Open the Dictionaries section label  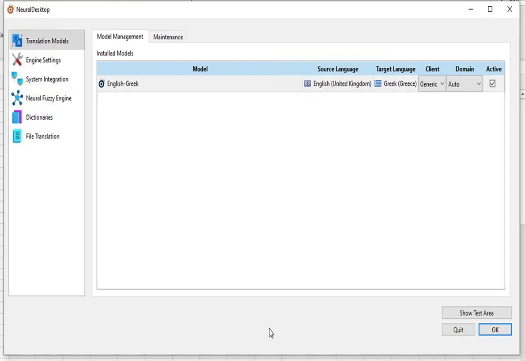coord(39,117)
